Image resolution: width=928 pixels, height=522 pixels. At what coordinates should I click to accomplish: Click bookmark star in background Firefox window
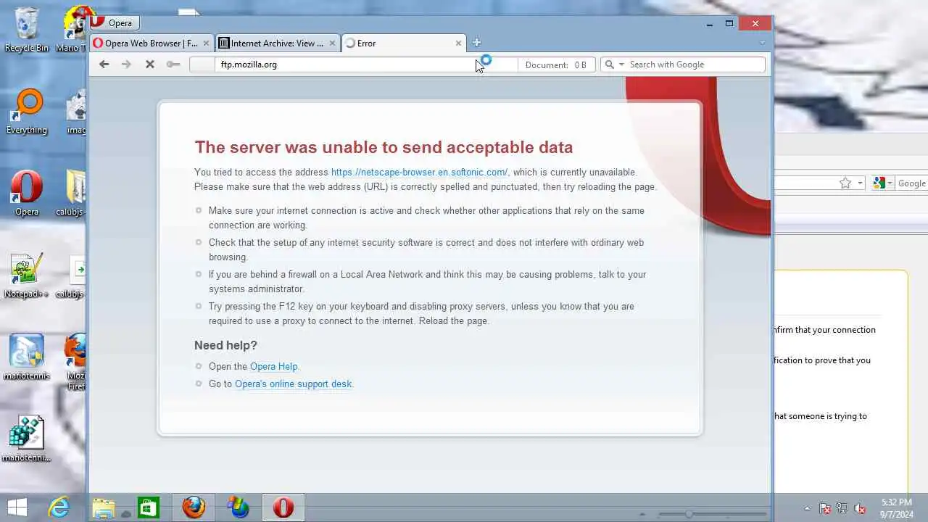(x=845, y=183)
